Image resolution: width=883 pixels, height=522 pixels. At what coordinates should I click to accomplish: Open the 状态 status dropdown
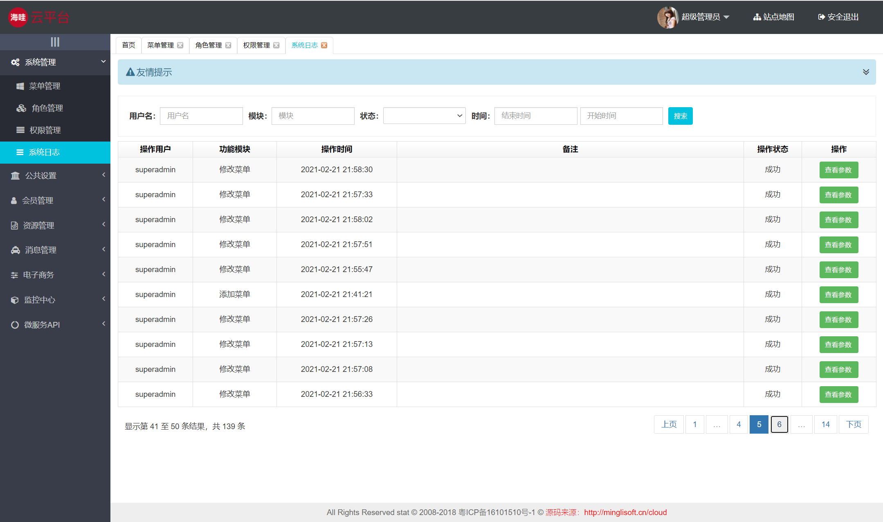(424, 116)
